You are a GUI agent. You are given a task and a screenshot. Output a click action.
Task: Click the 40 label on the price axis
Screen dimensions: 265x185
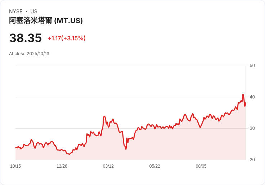tap(252, 97)
